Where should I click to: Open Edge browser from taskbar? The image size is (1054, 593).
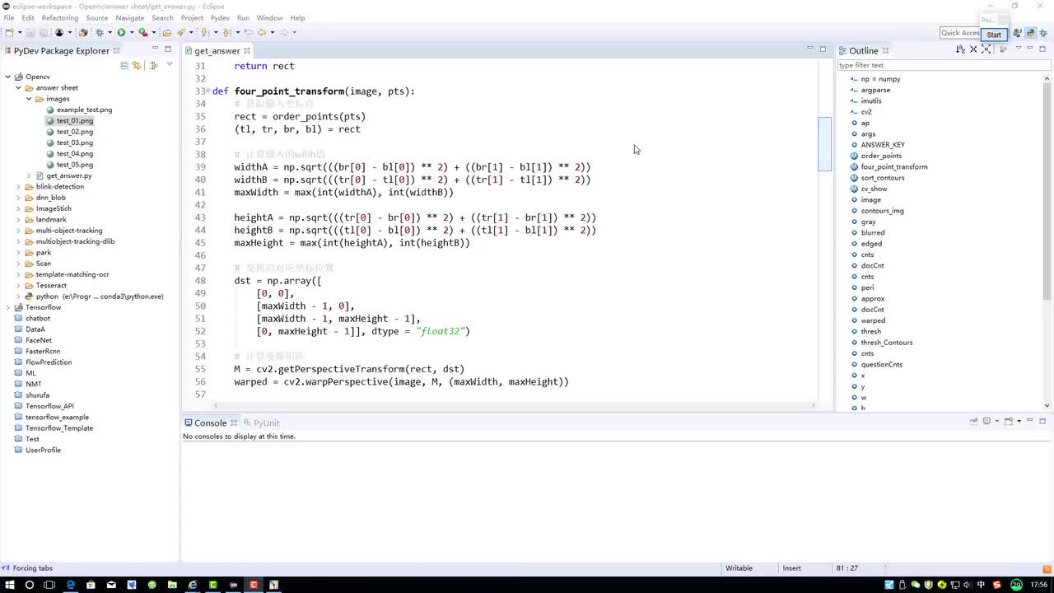click(x=70, y=585)
